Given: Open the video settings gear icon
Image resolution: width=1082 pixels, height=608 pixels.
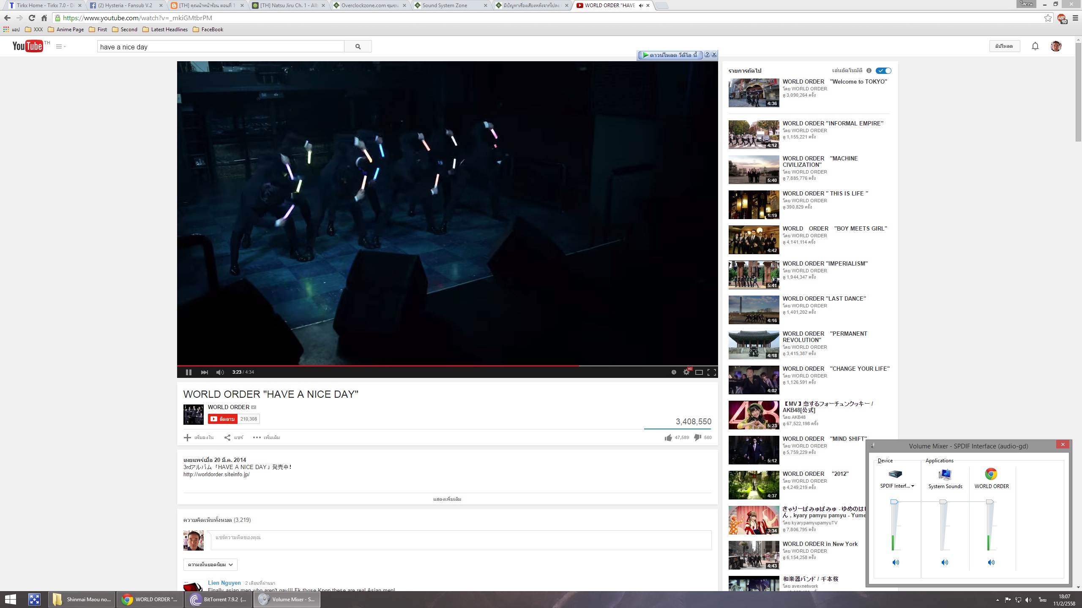Looking at the screenshot, I should [x=686, y=372].
